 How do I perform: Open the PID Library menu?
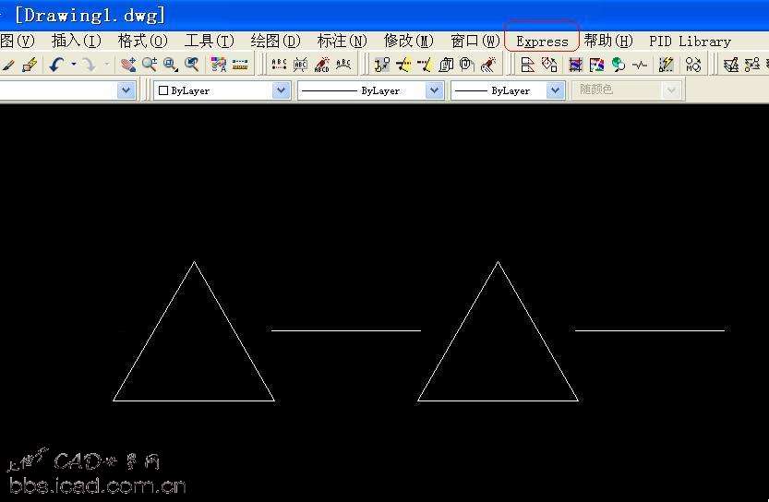tap(690, 41)
